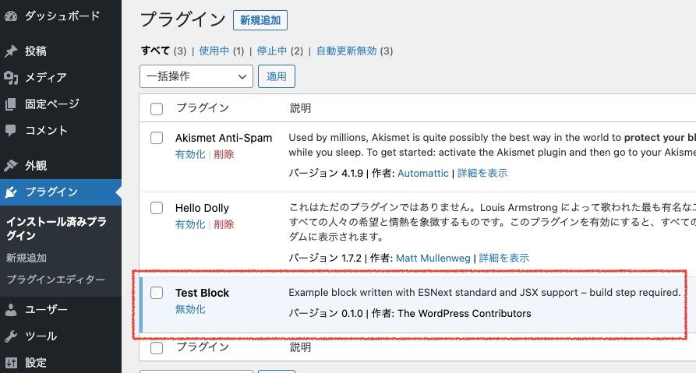
Task: Open Matt Mullenweg author link
Action: (433, 258)
